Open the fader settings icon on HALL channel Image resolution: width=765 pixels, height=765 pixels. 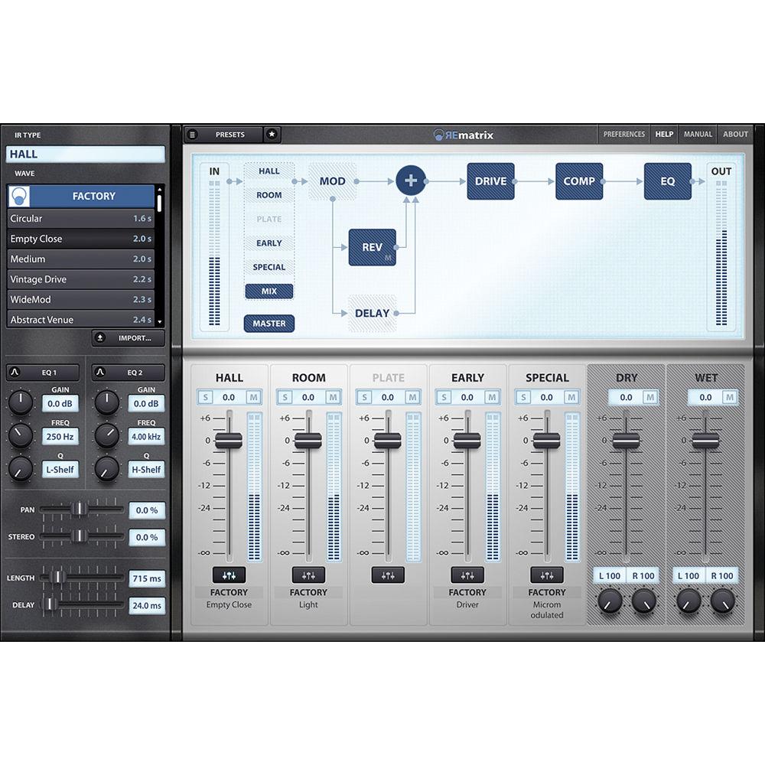pyautogui.click(x=229, y=575)
